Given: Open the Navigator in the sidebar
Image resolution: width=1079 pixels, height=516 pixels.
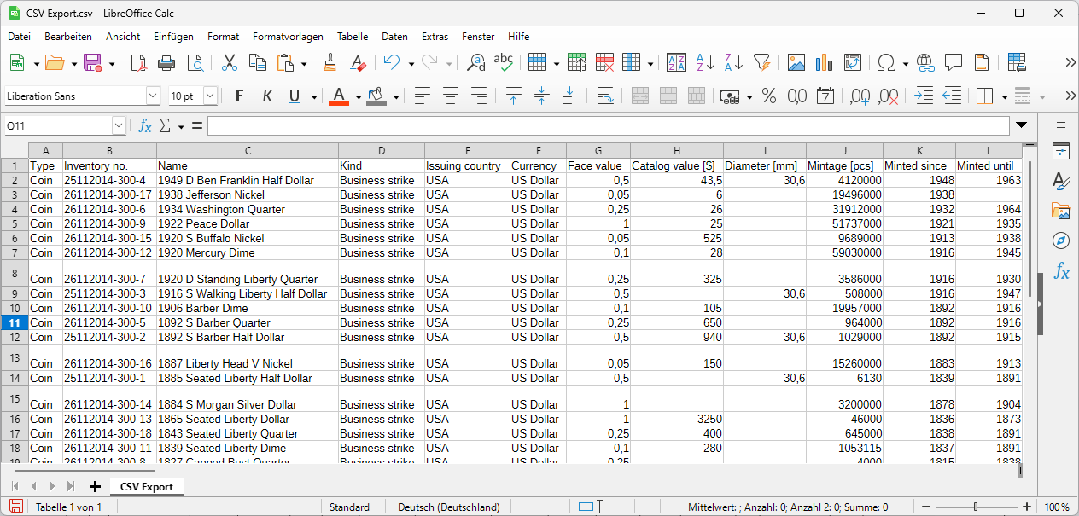Looking at the screenshot, I should [x=1061, y=241].
